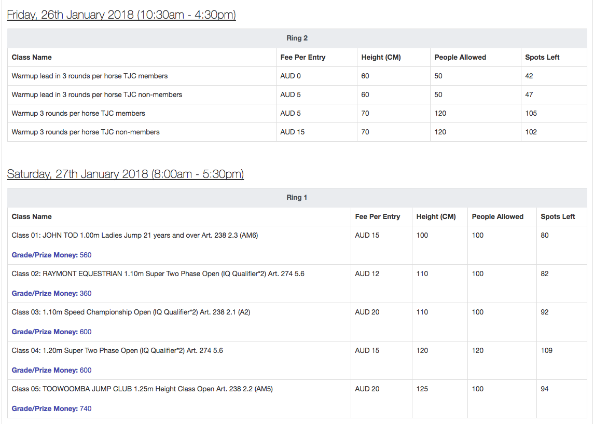The height and width of the screenshot is (424, 594).
Task: Click the Ring 2 table header
Action: [x=297, y=38]
